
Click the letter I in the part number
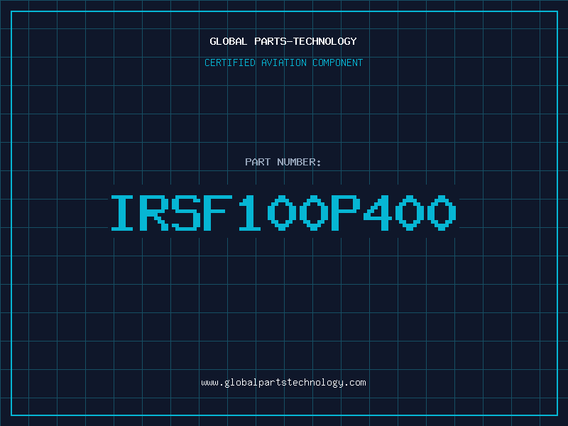pyautogui.click(x=126, y=213)
